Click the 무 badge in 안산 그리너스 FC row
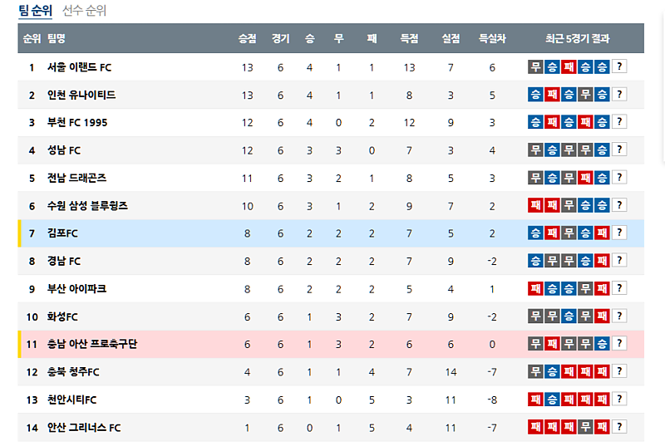The image size is (665, 446). tap(585, 428)
